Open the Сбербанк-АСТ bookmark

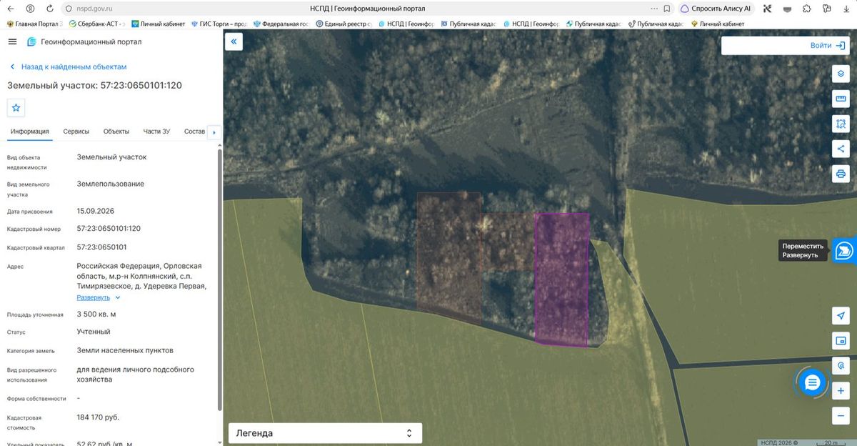[96, 24]
